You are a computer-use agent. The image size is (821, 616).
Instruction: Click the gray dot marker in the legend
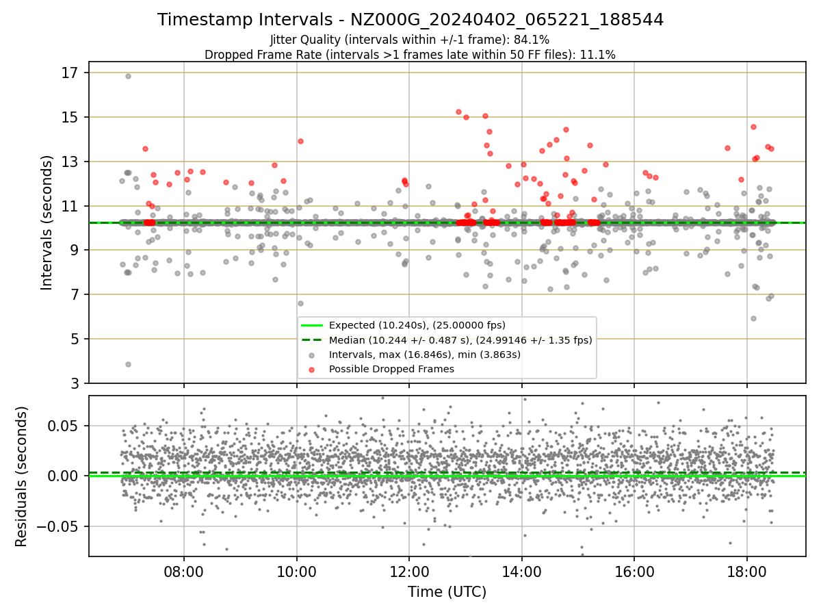point(312,355)
